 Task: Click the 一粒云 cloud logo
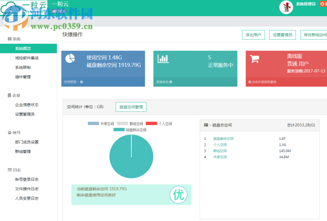coord(23,7)
